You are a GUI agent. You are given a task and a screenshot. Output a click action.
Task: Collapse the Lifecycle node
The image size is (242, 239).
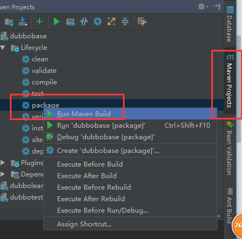[x=3, y=48]
